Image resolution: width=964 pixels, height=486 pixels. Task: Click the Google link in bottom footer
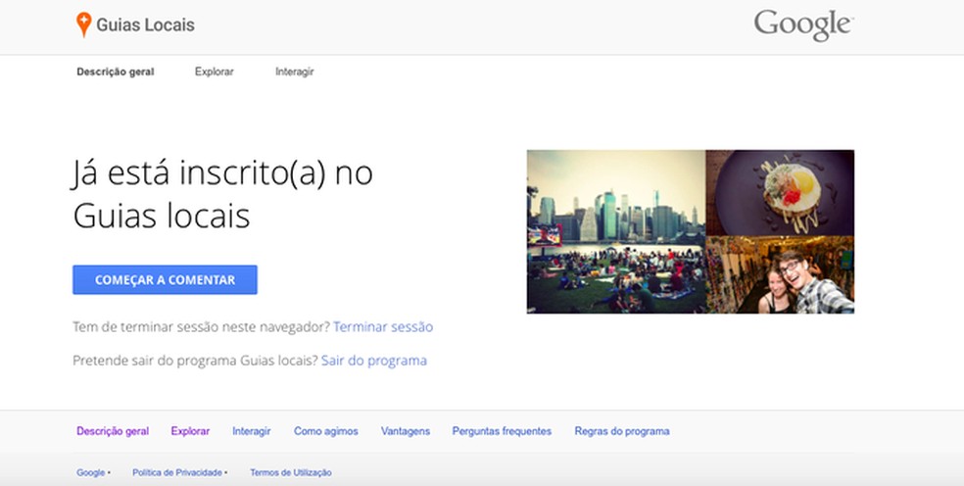(91, 472)
